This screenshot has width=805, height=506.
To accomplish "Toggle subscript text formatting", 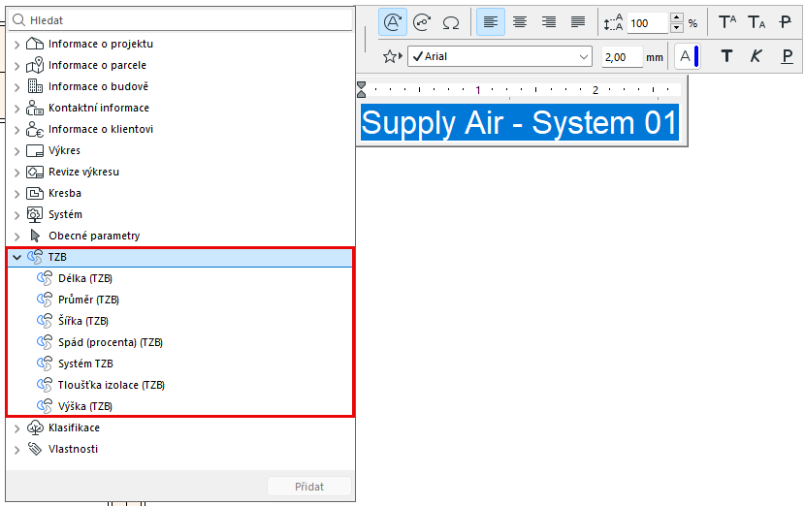I will coord(757,22).
